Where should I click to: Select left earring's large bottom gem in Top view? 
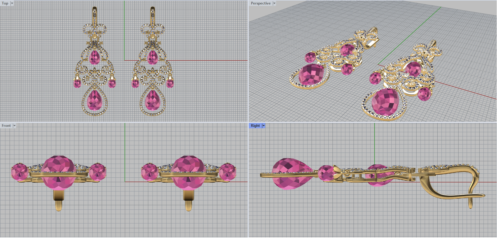[94, 100]
